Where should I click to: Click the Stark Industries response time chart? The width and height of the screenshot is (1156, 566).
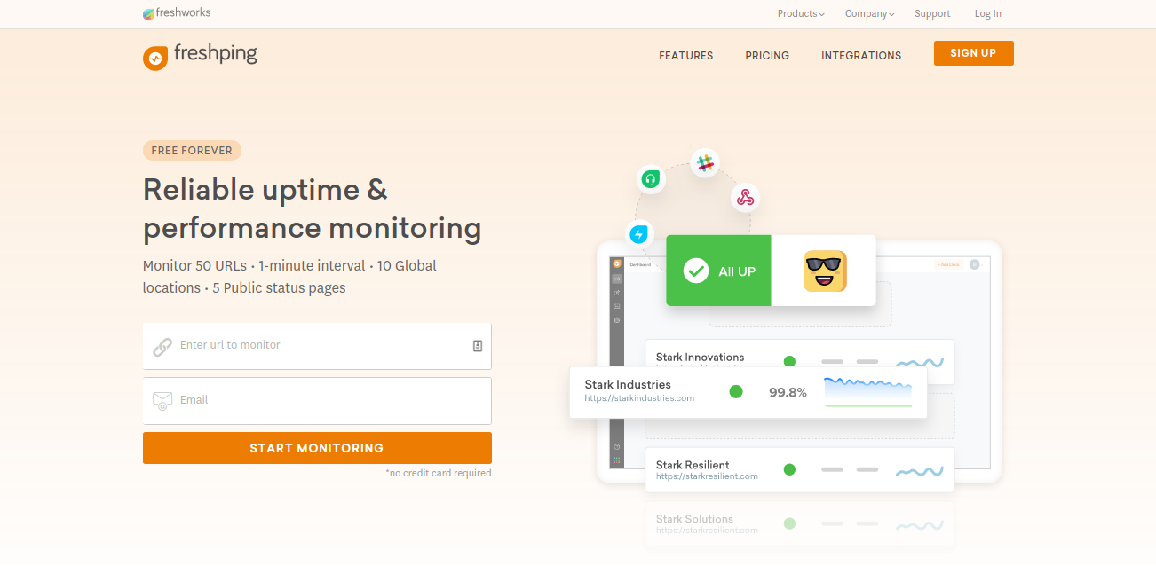pyautogui.click(x=868, y=392)
